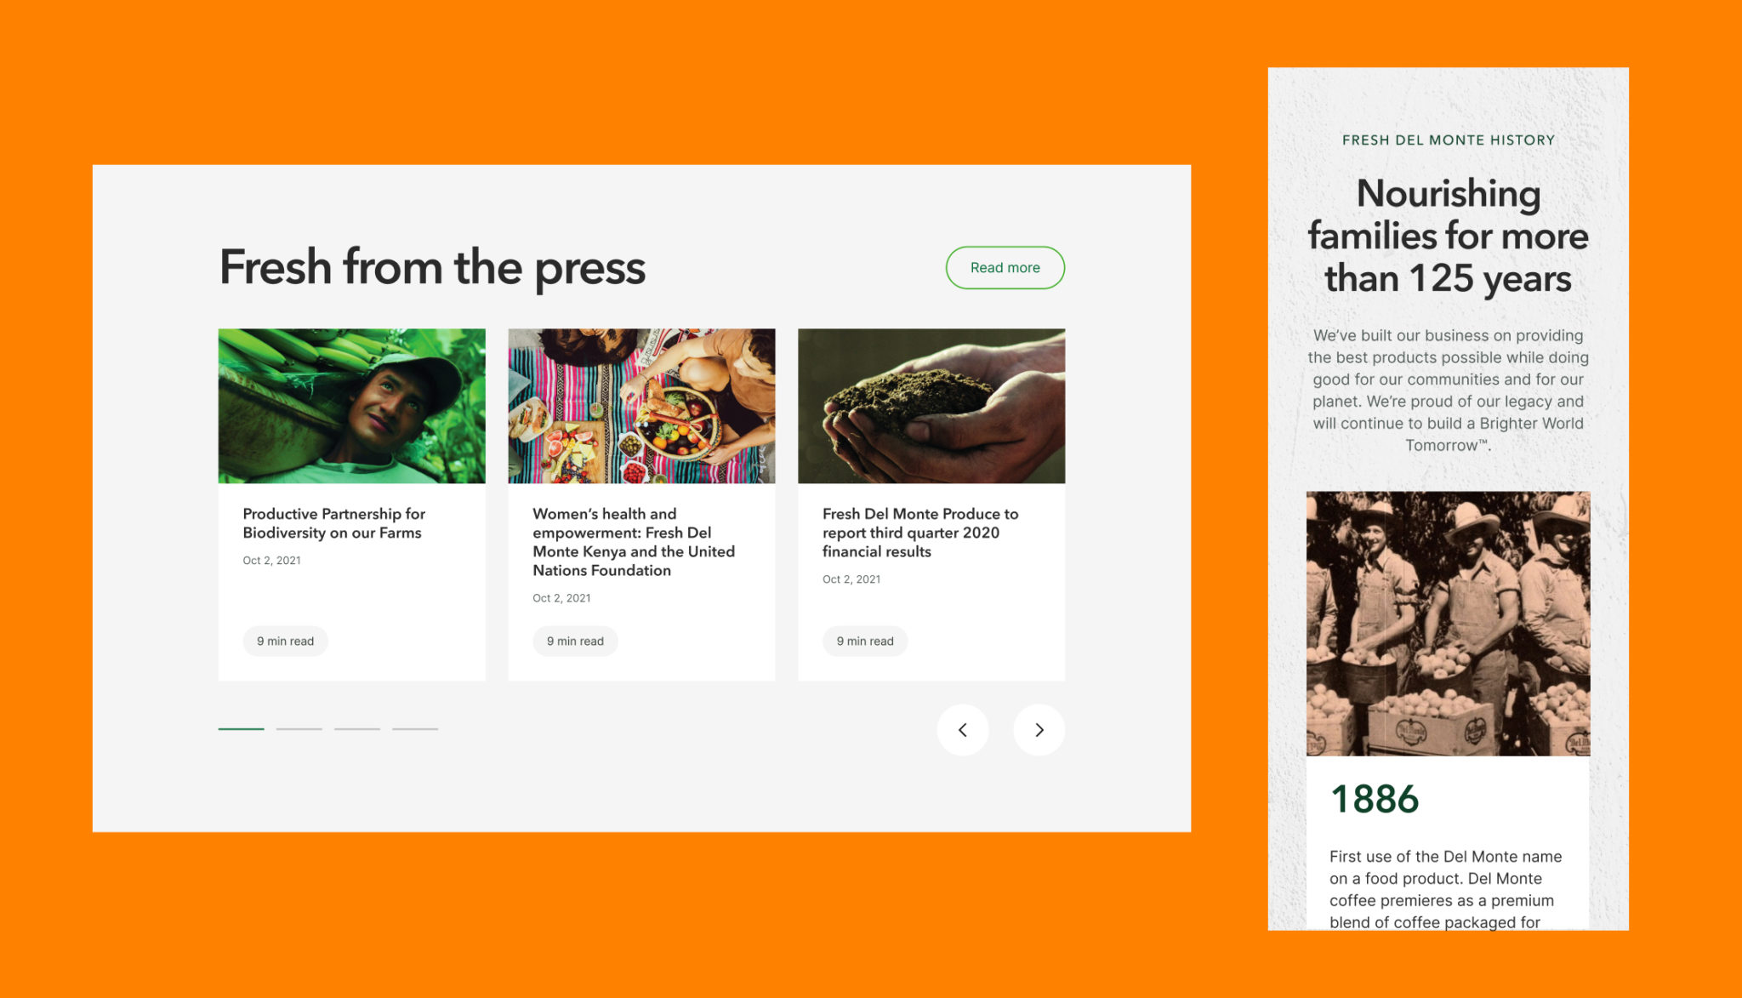Click the Fresh Del Monte History label

point(1448,140)
